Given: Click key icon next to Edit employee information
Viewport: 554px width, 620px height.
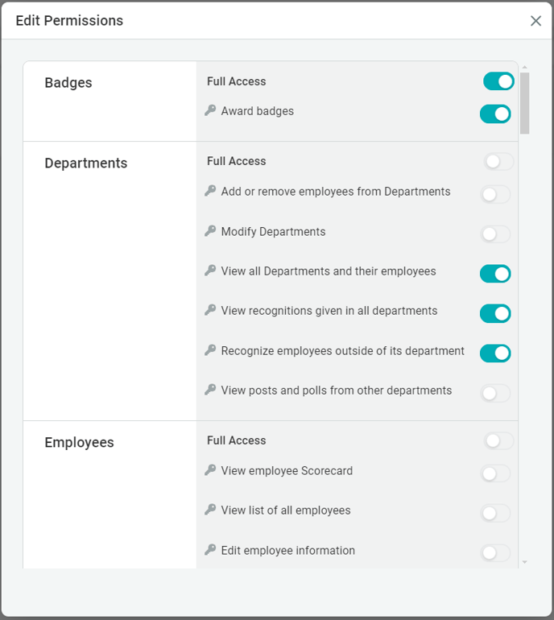Looking at the screenshot, I should coord(210,550).
